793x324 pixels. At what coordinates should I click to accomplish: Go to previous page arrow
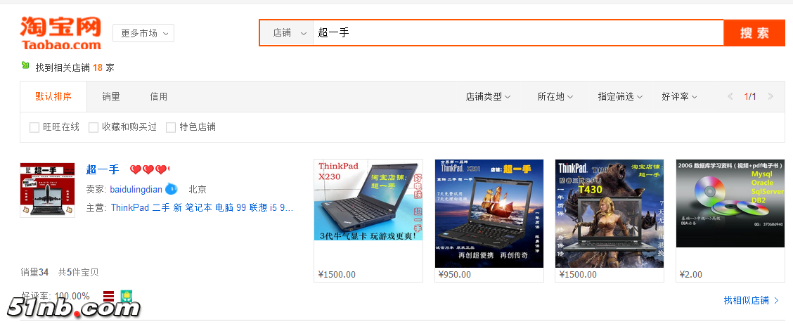pos(730,96)
